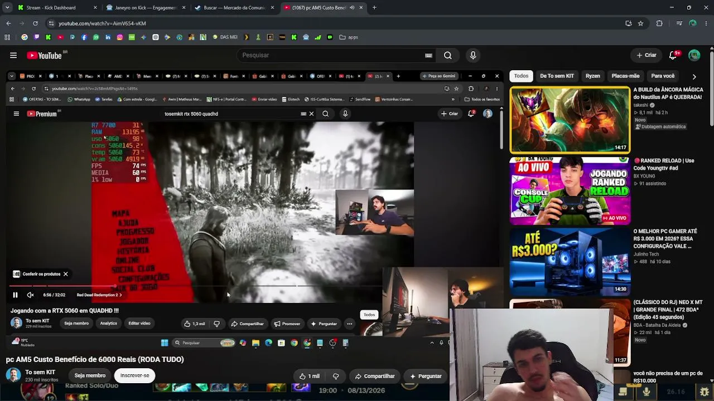Go back with Chrome's back arrow
The width and height of the screenshot is (714, 401).
pyautogui.click(x=8, y=23)
